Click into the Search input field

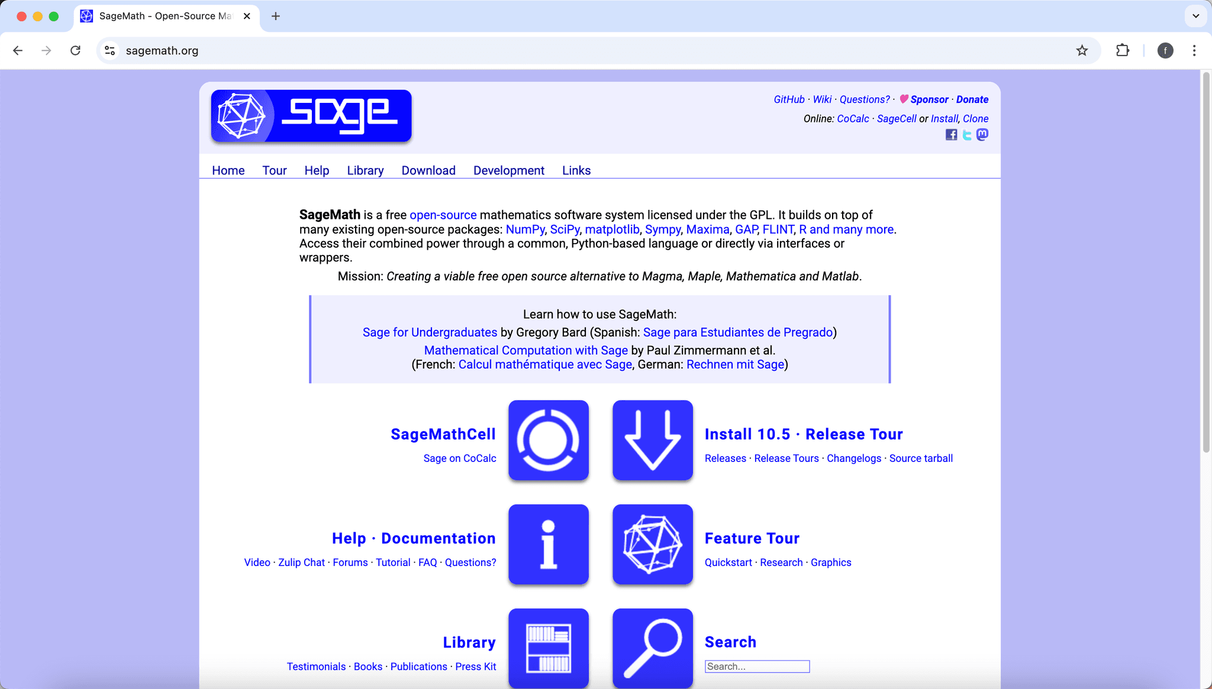coord(757,667)
